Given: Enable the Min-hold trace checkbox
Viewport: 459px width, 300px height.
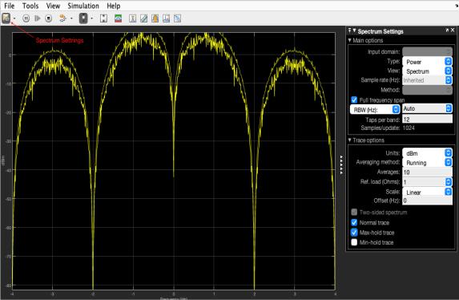Looking at the screenshot, I should (354, 242).
